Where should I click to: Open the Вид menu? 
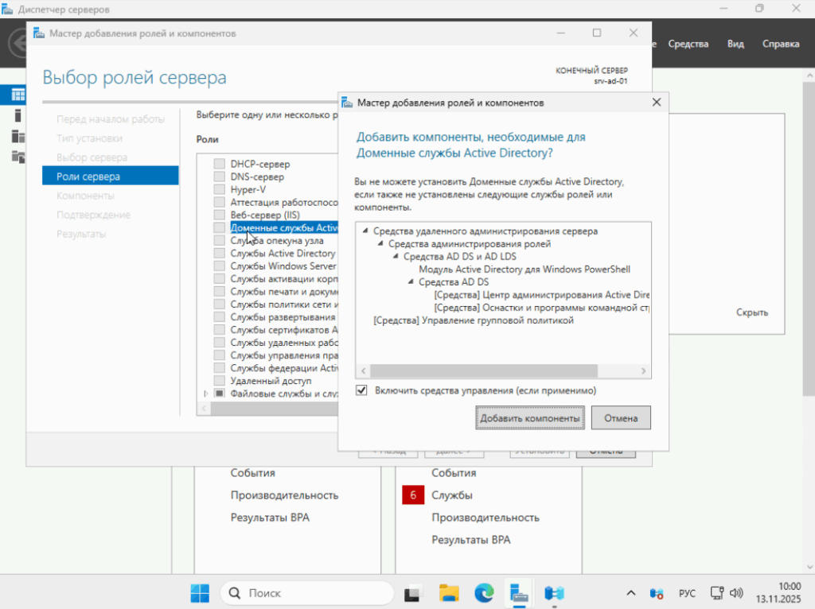pyautogui.click(x=735, y=44)
